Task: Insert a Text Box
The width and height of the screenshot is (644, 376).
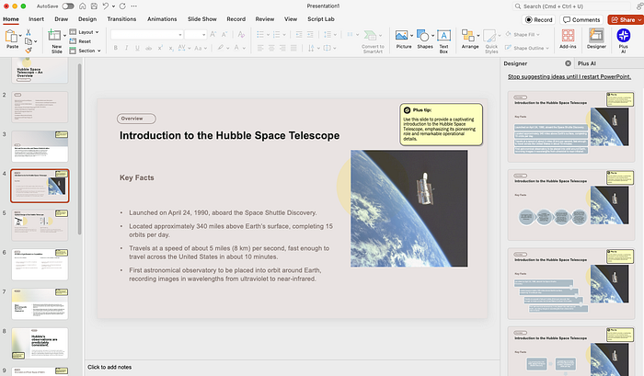Action: tap(443, 37)
